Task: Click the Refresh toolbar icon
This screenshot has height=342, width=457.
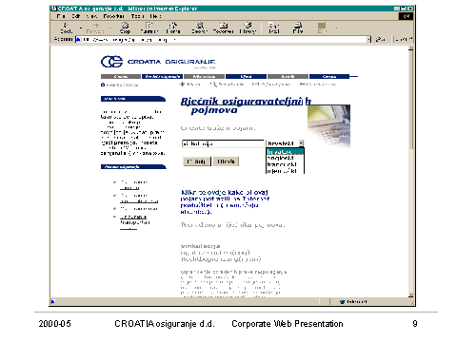Action: click(x=149, y=28)
